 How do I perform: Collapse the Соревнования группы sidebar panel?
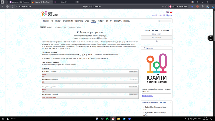[171, 102]
